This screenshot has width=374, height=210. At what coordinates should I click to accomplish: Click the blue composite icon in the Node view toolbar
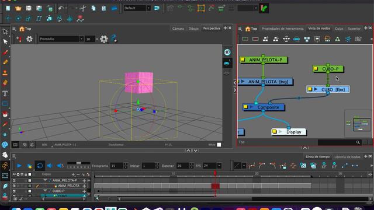coord(296,39)
